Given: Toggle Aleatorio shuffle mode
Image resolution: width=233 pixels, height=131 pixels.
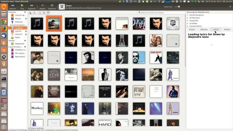Looking at the screenshot, I should 52,7.
